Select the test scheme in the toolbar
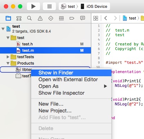144x139 pixels. click(x=68, y=6)
